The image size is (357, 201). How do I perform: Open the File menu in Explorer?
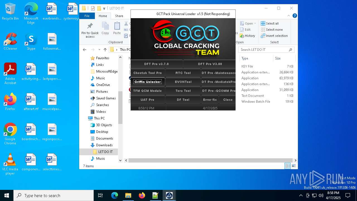click(87, 16)
